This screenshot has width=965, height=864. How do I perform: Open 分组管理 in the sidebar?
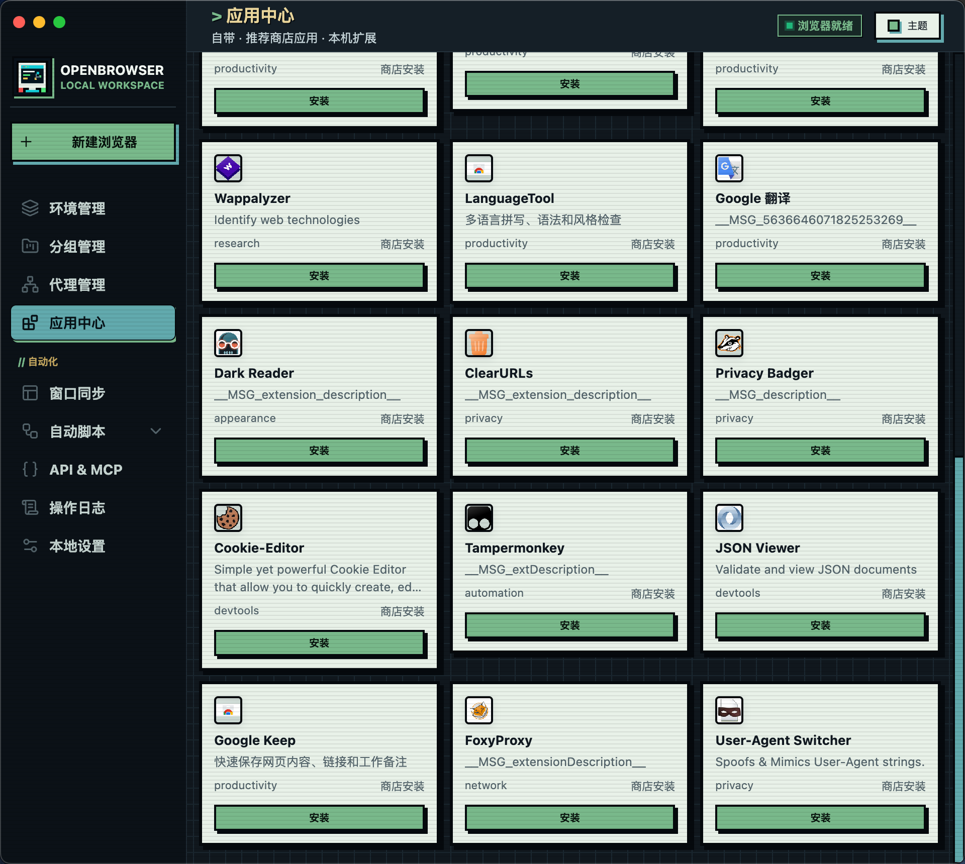point(93,246)
